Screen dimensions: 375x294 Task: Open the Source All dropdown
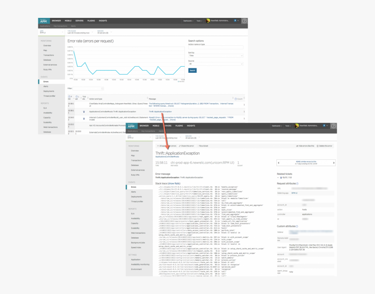(x=215, y=64)
